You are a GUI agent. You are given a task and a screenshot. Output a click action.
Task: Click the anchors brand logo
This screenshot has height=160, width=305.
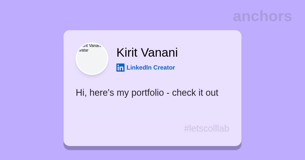tap(262, 16)
